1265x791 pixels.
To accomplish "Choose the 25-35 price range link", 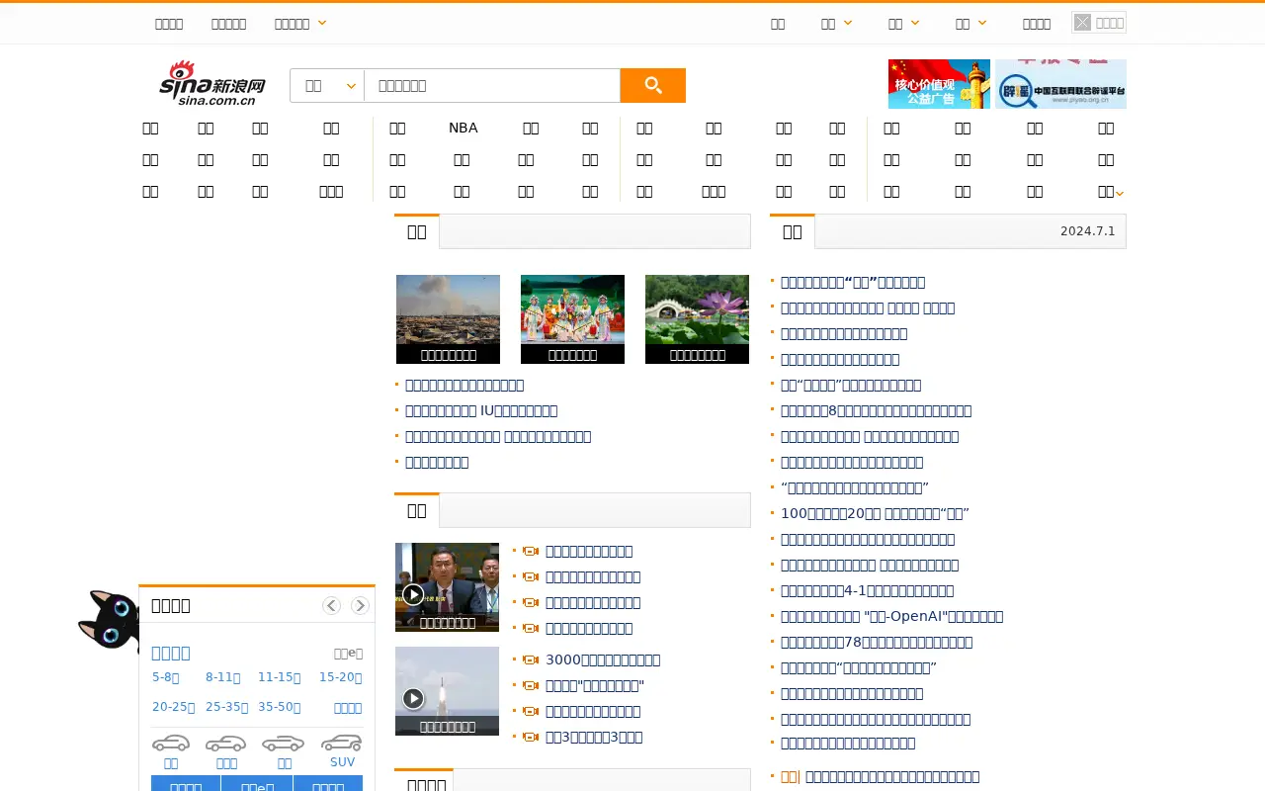I will pyautogui.click(x=226, y=707).
